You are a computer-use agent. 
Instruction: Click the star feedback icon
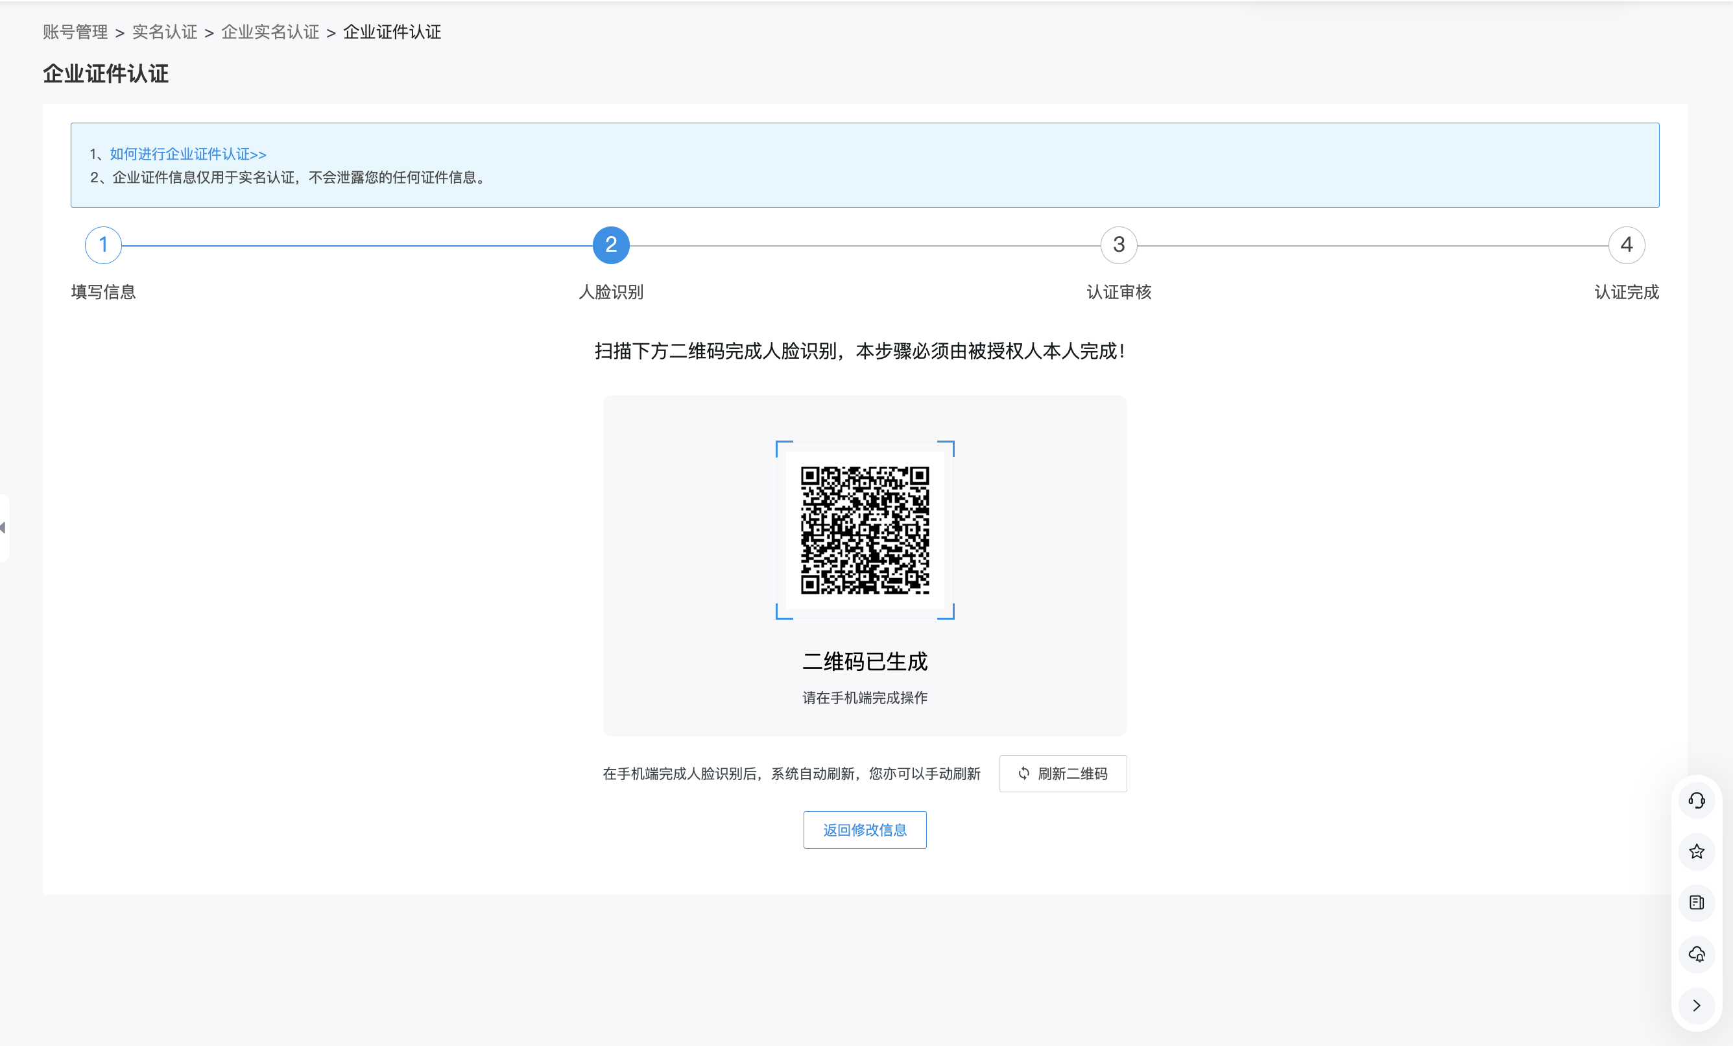click(1696, 852)
